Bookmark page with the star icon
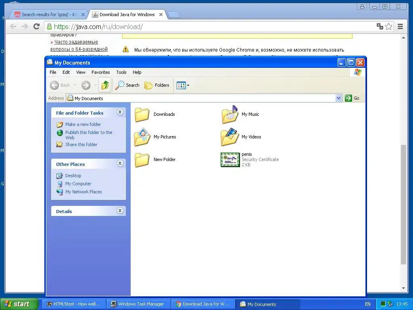This screenshot has width=413, height=310. (388, 26)
